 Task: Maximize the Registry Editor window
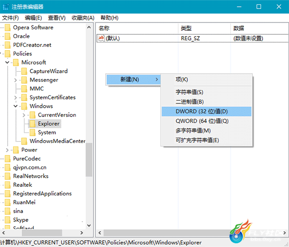click(x=259, y=7)
